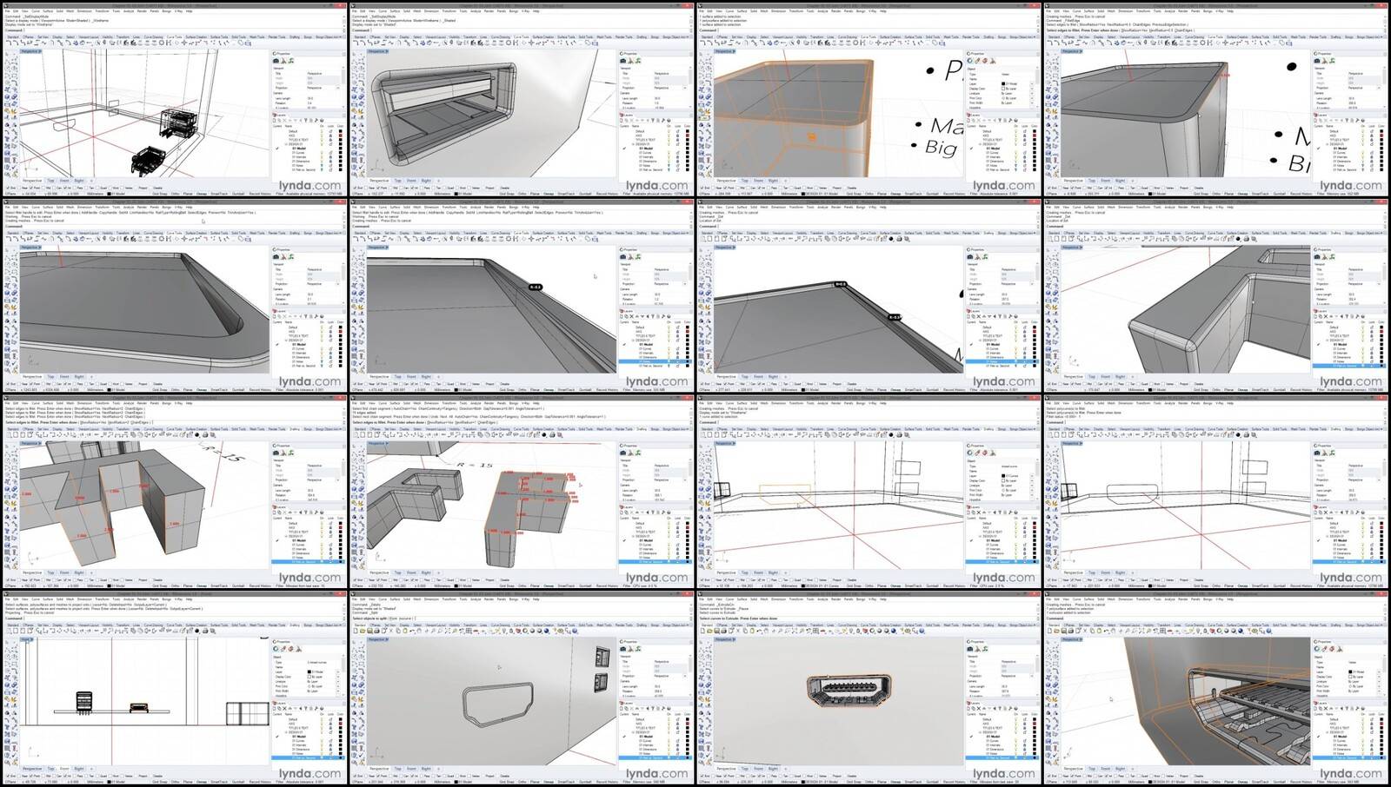
Task: Open thumbnail of wireframe room with black port outline
Action: (x=1216, y=493)
